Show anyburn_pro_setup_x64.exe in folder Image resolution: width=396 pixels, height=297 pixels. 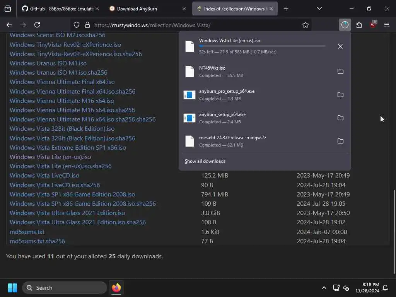point(340,95)
